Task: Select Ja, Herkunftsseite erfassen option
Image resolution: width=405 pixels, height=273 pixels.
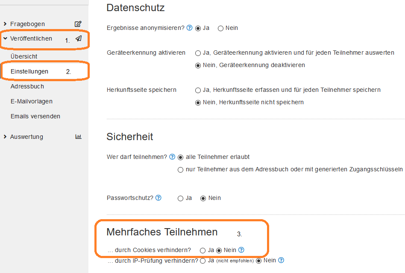Action: [198, 91]
